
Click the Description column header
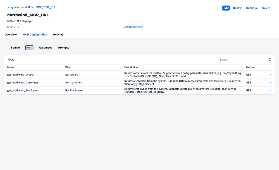point(131,67)
